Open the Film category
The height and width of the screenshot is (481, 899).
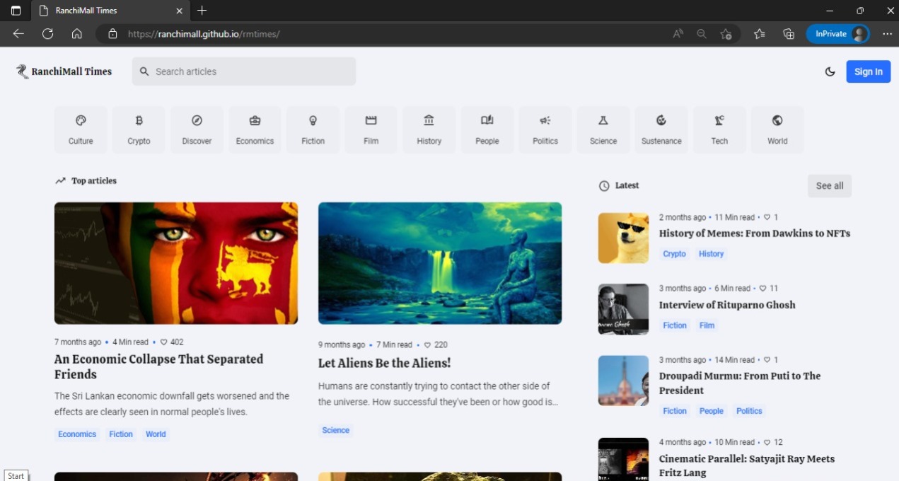coord(371,129)
